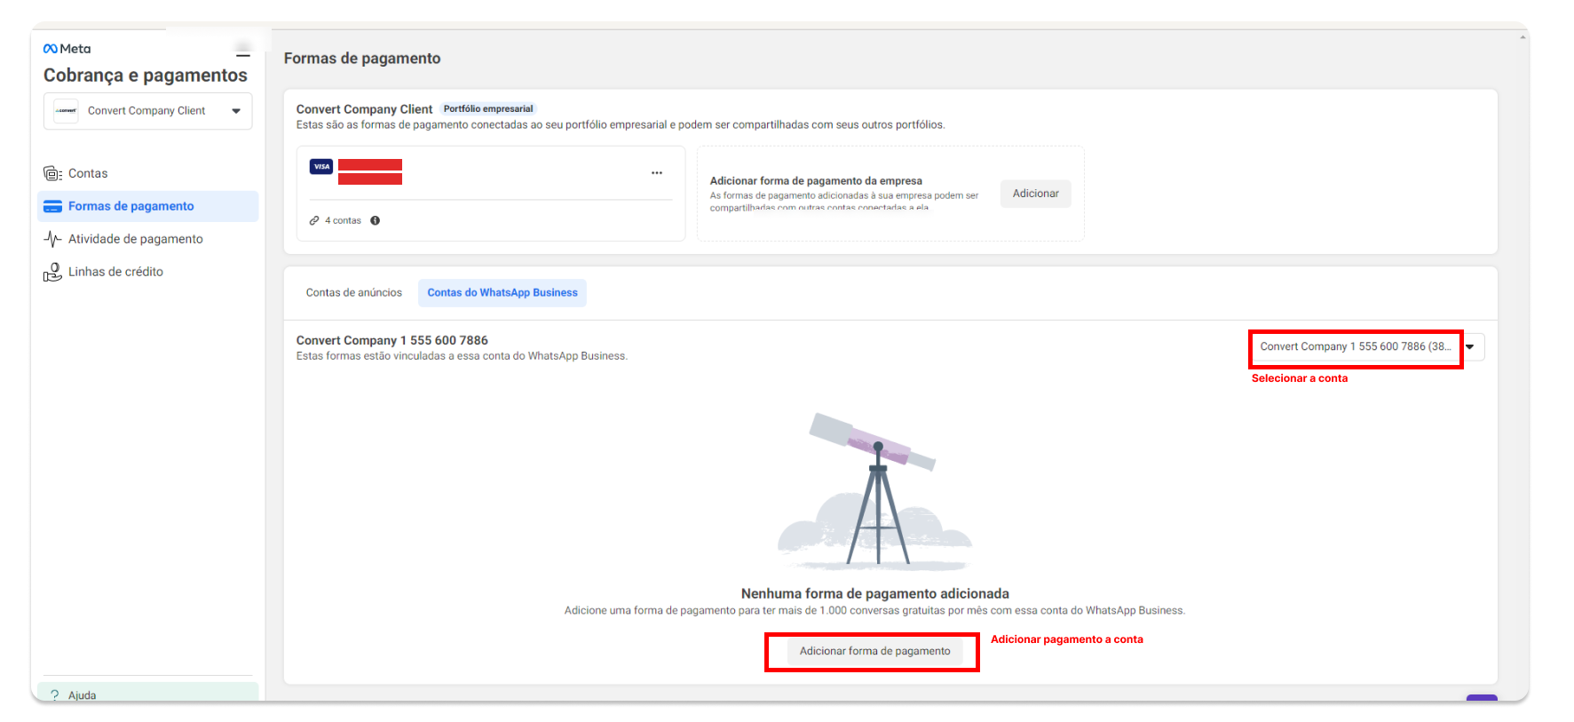1574x722 pixels.
Task: Expand the Convert Company Client portfolio selector
Action: tap(147, 111)
